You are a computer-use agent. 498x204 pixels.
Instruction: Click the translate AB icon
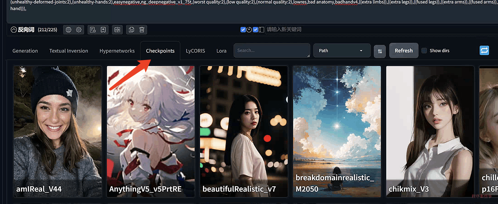(117, 30)
